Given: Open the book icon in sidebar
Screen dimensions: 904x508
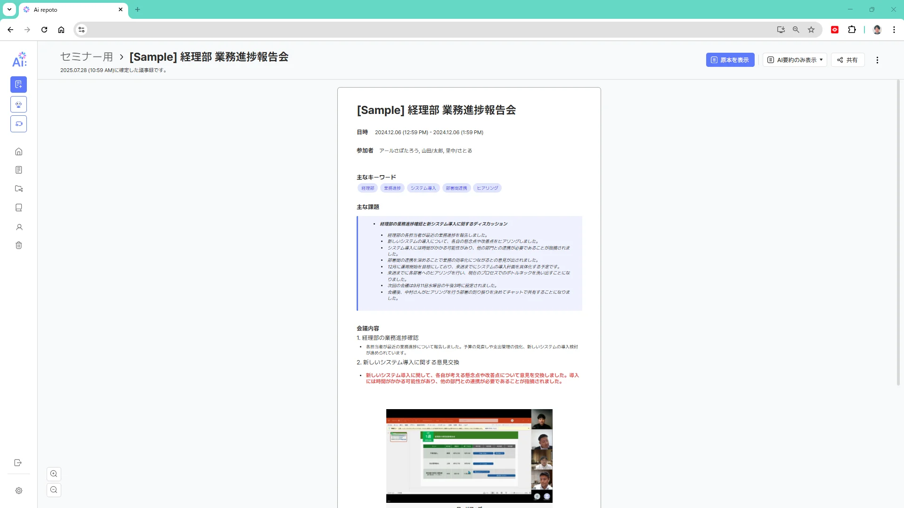Looking at the screenshot, I should coord(19,208).
